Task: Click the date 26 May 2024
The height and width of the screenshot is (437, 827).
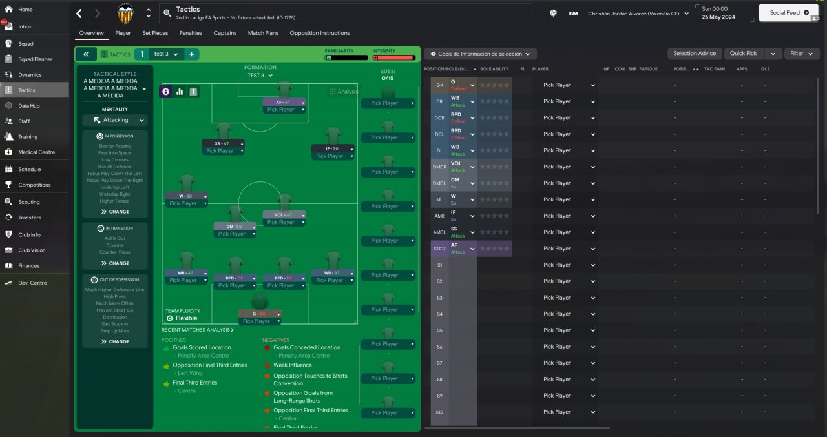Action: [719, 17]
